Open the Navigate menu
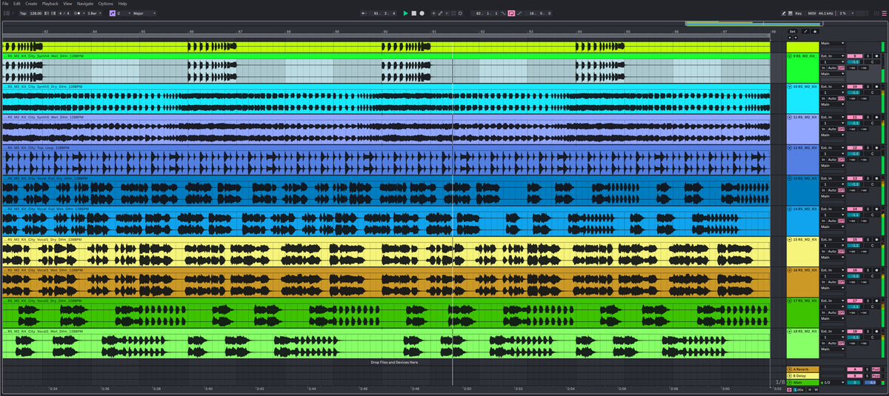The image size is (889, 396). [85, 4]
